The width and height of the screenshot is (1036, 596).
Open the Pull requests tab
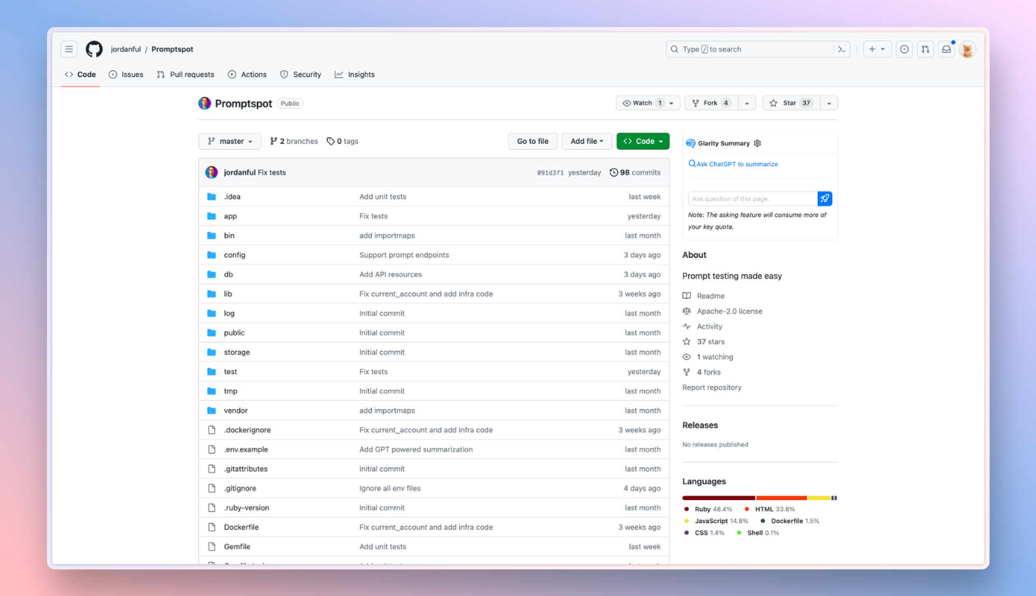coord(185,75)
